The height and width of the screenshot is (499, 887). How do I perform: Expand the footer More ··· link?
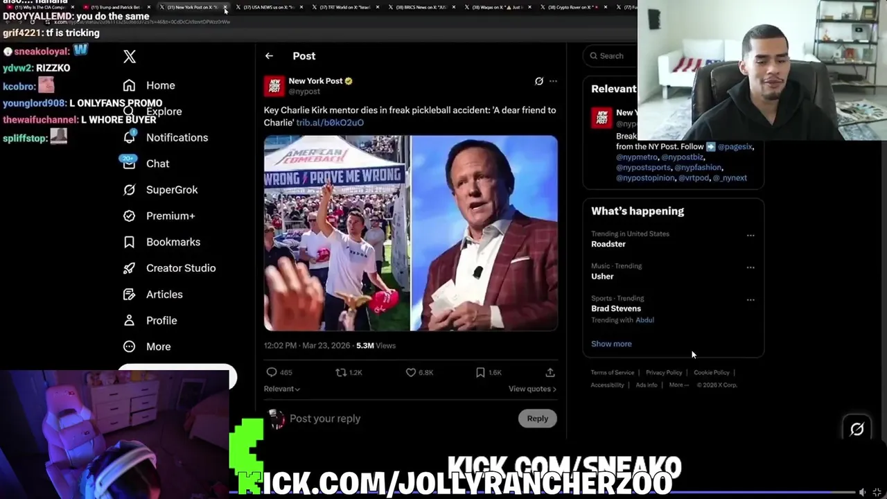[679, 385]
